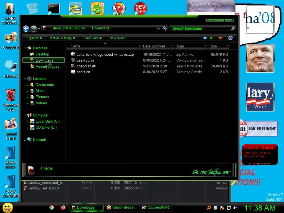Screen dimensions: 284x213
Task: Click the Start button smiley face
Action: click(7, 208)
